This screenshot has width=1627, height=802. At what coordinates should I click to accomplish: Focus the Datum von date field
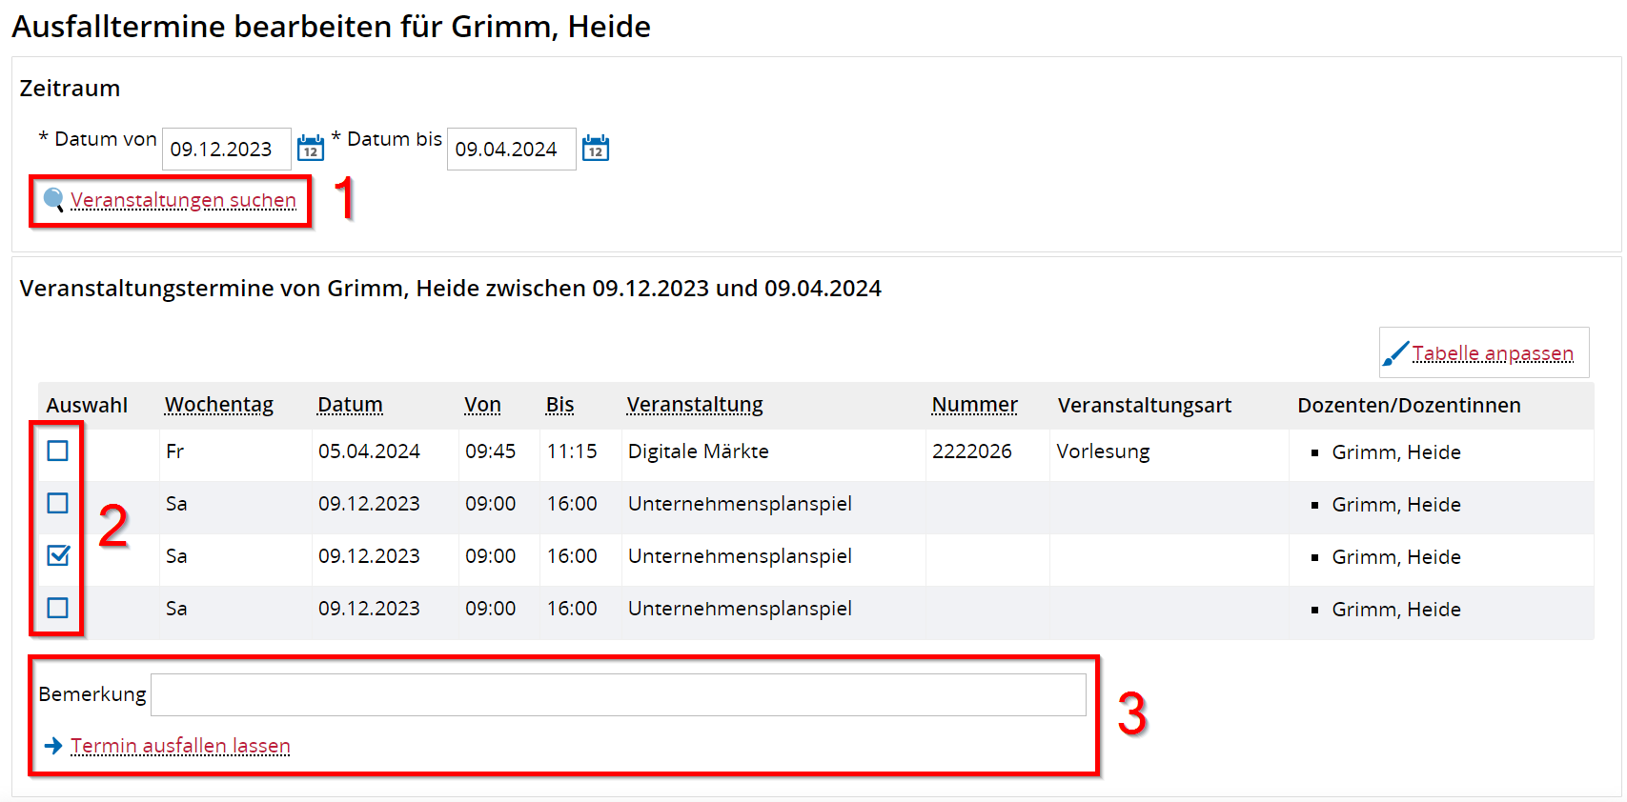(x=227, y=149)
